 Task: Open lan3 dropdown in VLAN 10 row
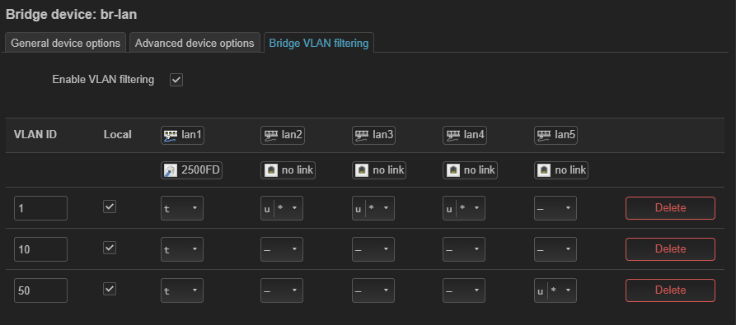[373, 249]
